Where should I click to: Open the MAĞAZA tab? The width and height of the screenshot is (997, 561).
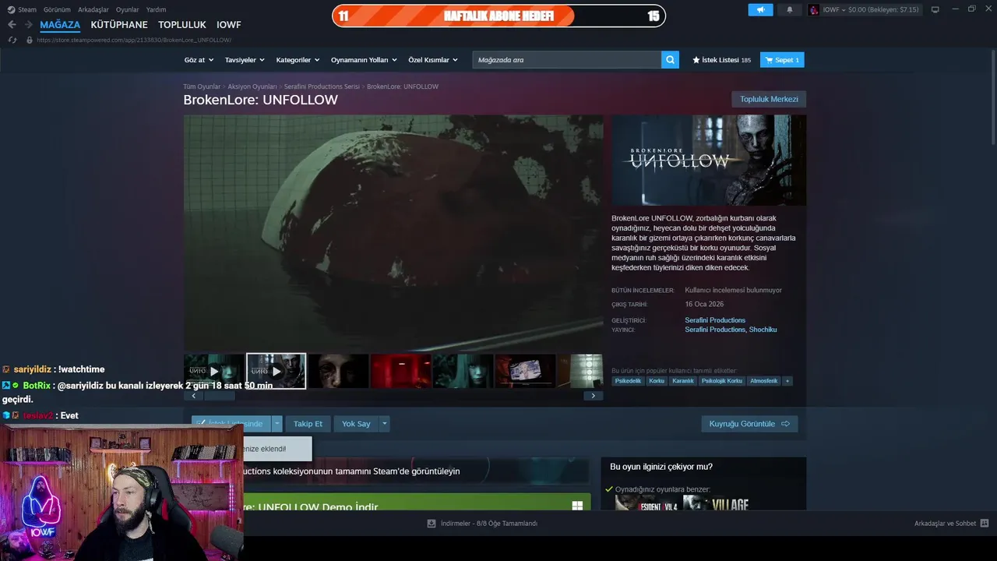click(60, 25)
